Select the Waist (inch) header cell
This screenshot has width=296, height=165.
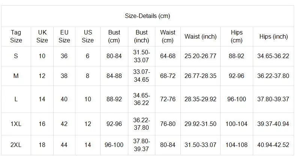(x=200, y=36)
